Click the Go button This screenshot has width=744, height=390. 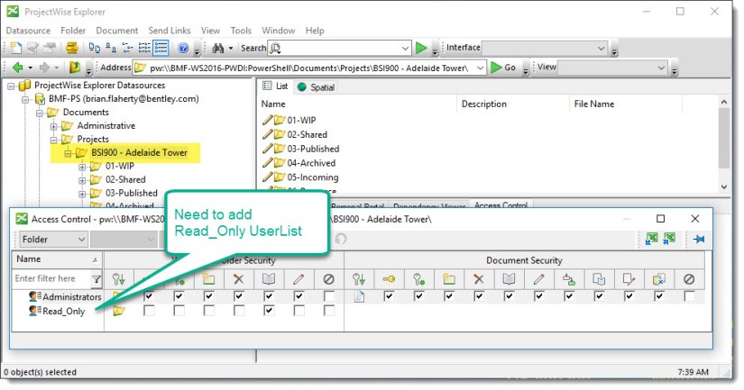tap(503, 68)
